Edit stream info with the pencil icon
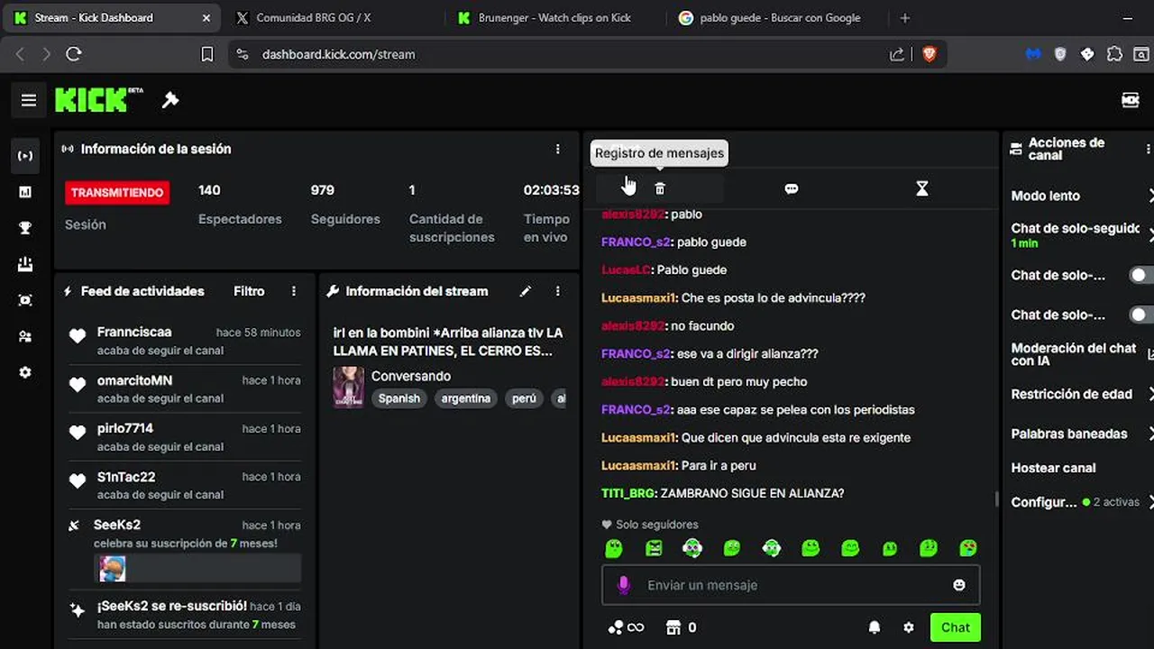Viewport: 1154px width, 649px height. point(526,291)
